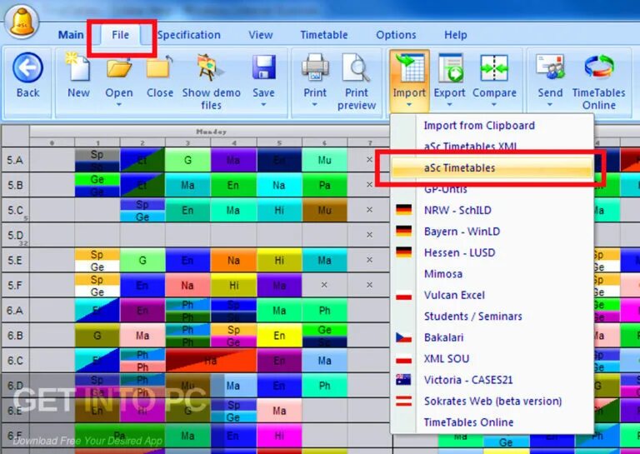Expand the Send dropdown arrow

pos(550,105)
